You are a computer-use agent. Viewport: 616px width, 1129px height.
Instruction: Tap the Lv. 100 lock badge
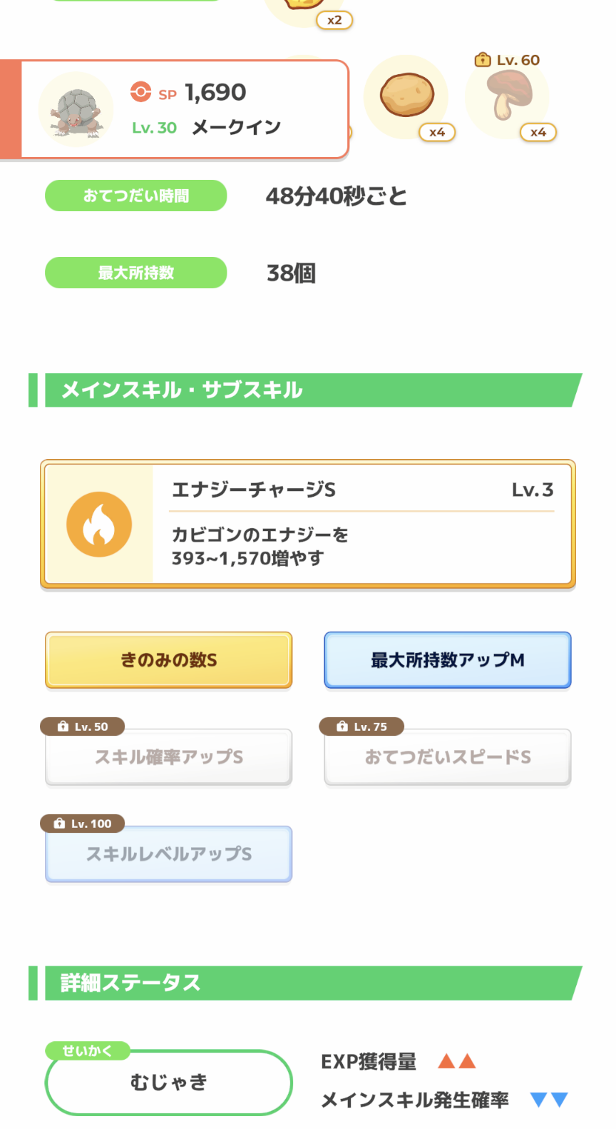tap(83, 824)
